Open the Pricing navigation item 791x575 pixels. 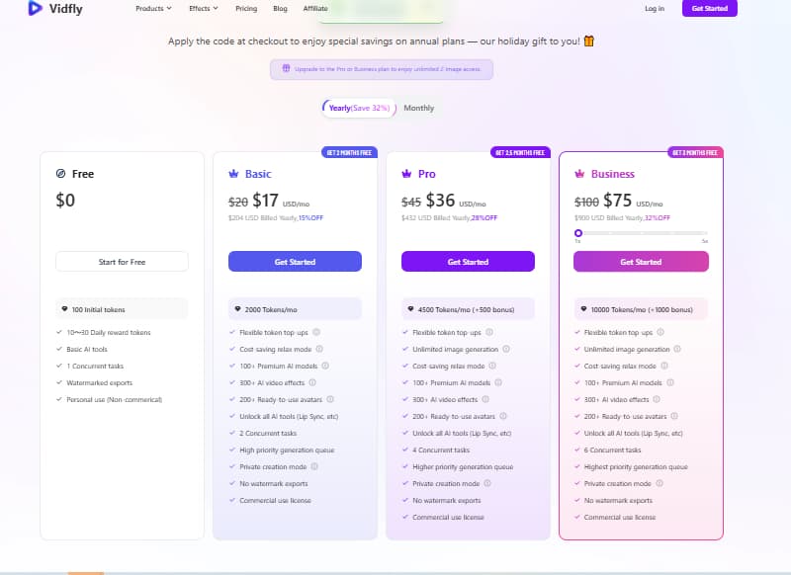tap(245, 9)
